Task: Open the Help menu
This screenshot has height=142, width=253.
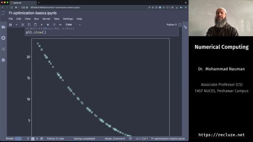Action: pyautogui.click(x=79, y=19)
